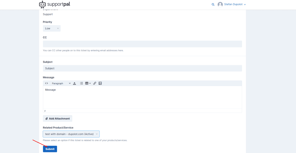Insert a link using the link icon
The width and height of the screenshot is (296, 153).
95,83
